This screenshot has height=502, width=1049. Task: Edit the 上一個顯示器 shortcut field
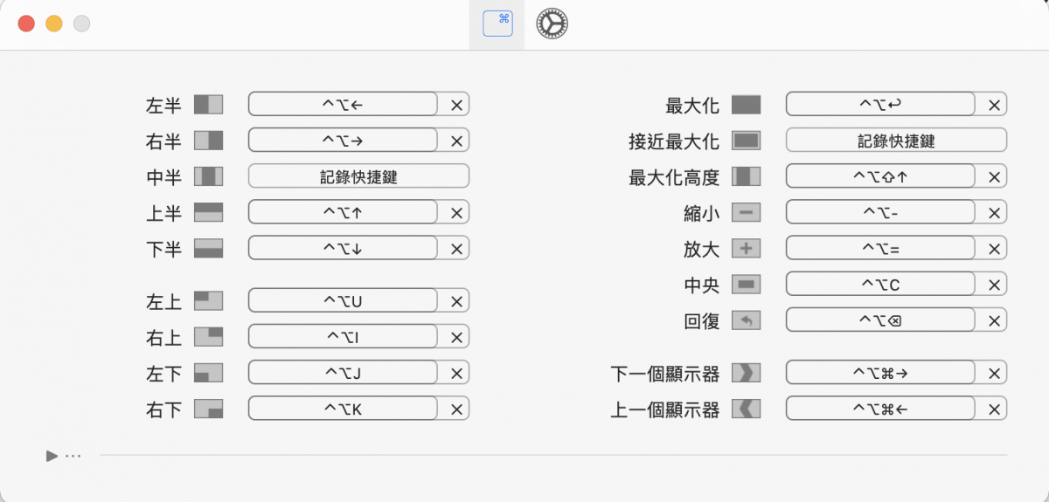880,409
